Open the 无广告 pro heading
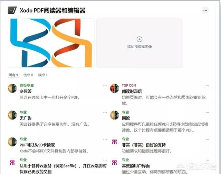Image resolution: width=221 pixels, height=174 pixels. pos(26,118)
